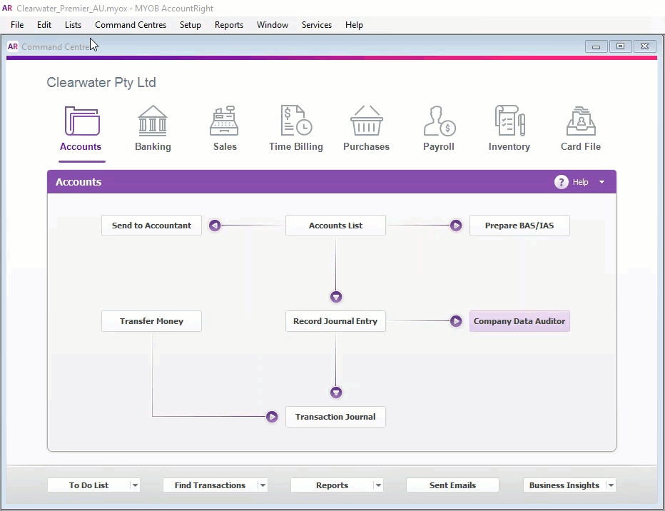
Task: Click right arrow circle left of Transaction Journal
Action: [272, 417]
